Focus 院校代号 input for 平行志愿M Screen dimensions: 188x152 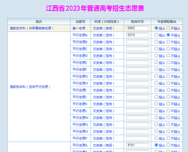(137, 118)
